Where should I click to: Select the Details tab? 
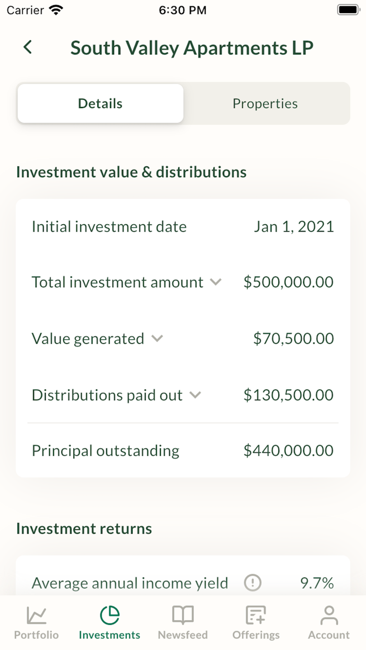coord(100,103)
